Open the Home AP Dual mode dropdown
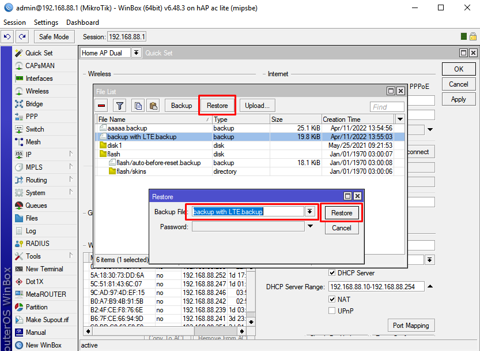The height and width of the screenshot is (351, 480). [136, 53]
